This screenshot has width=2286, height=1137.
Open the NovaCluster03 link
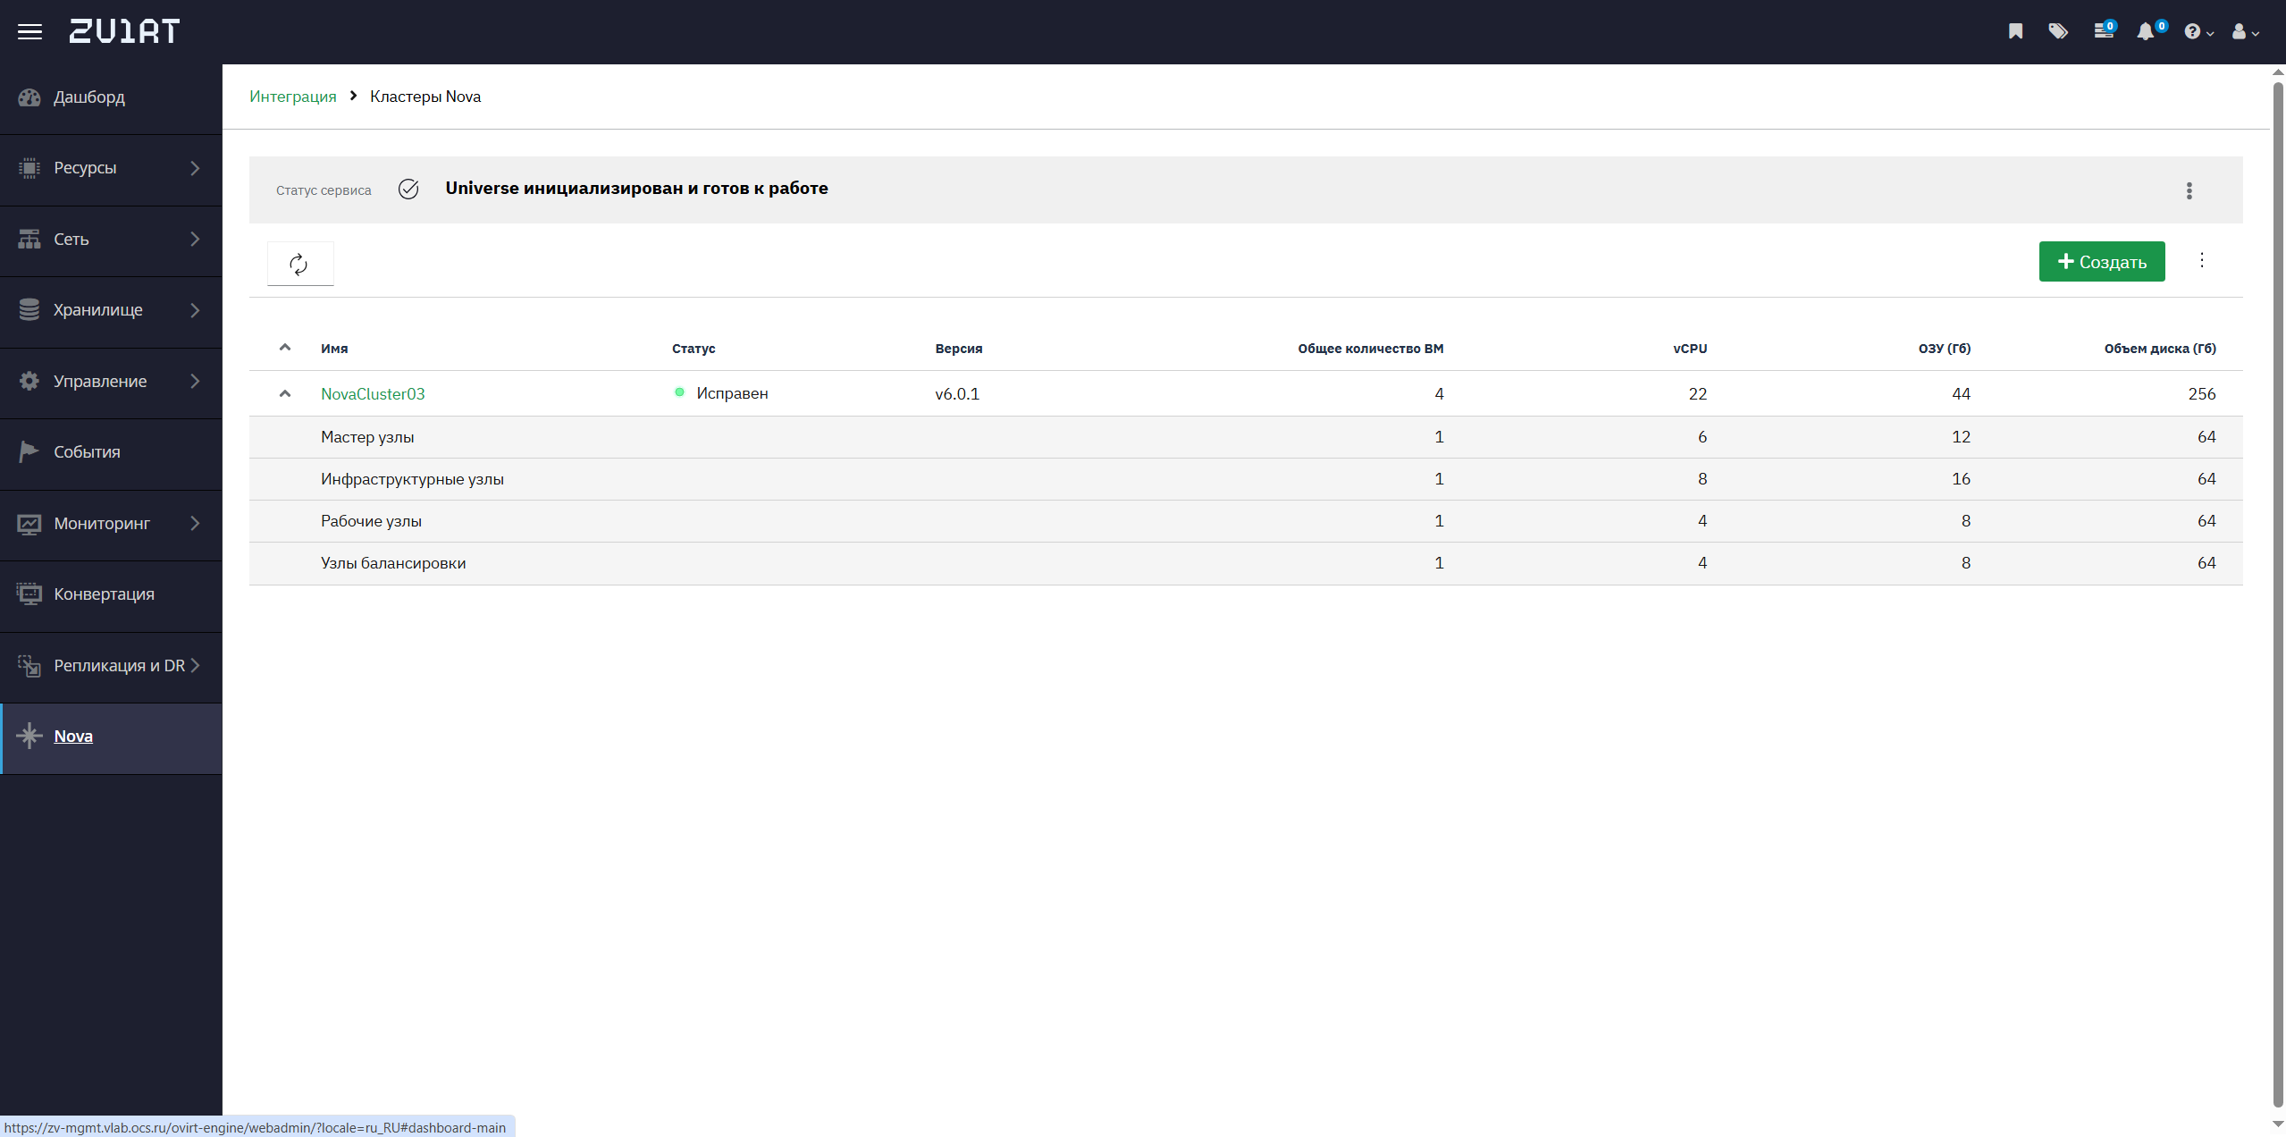coord(373,394)
